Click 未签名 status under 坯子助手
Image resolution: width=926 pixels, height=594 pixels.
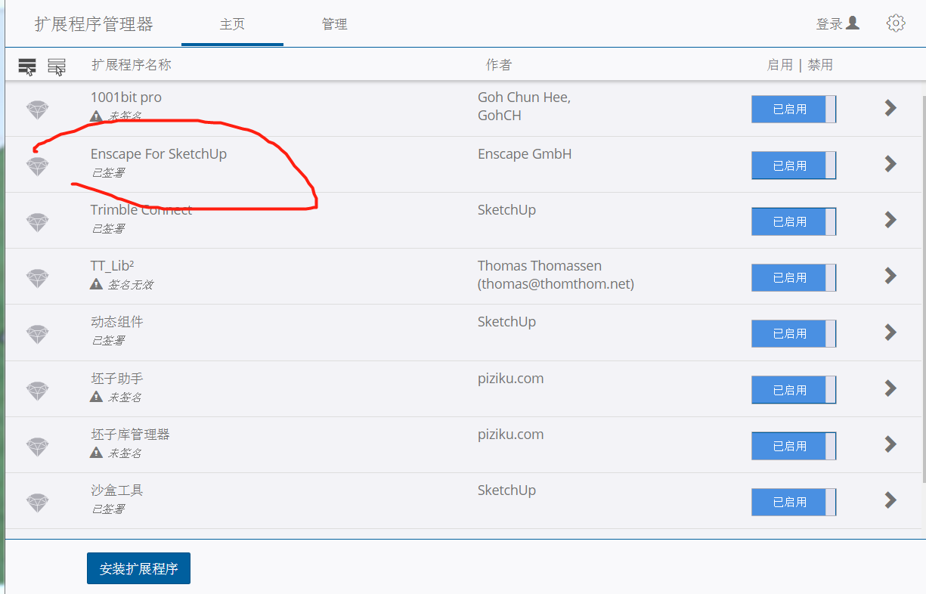point(125,397)
